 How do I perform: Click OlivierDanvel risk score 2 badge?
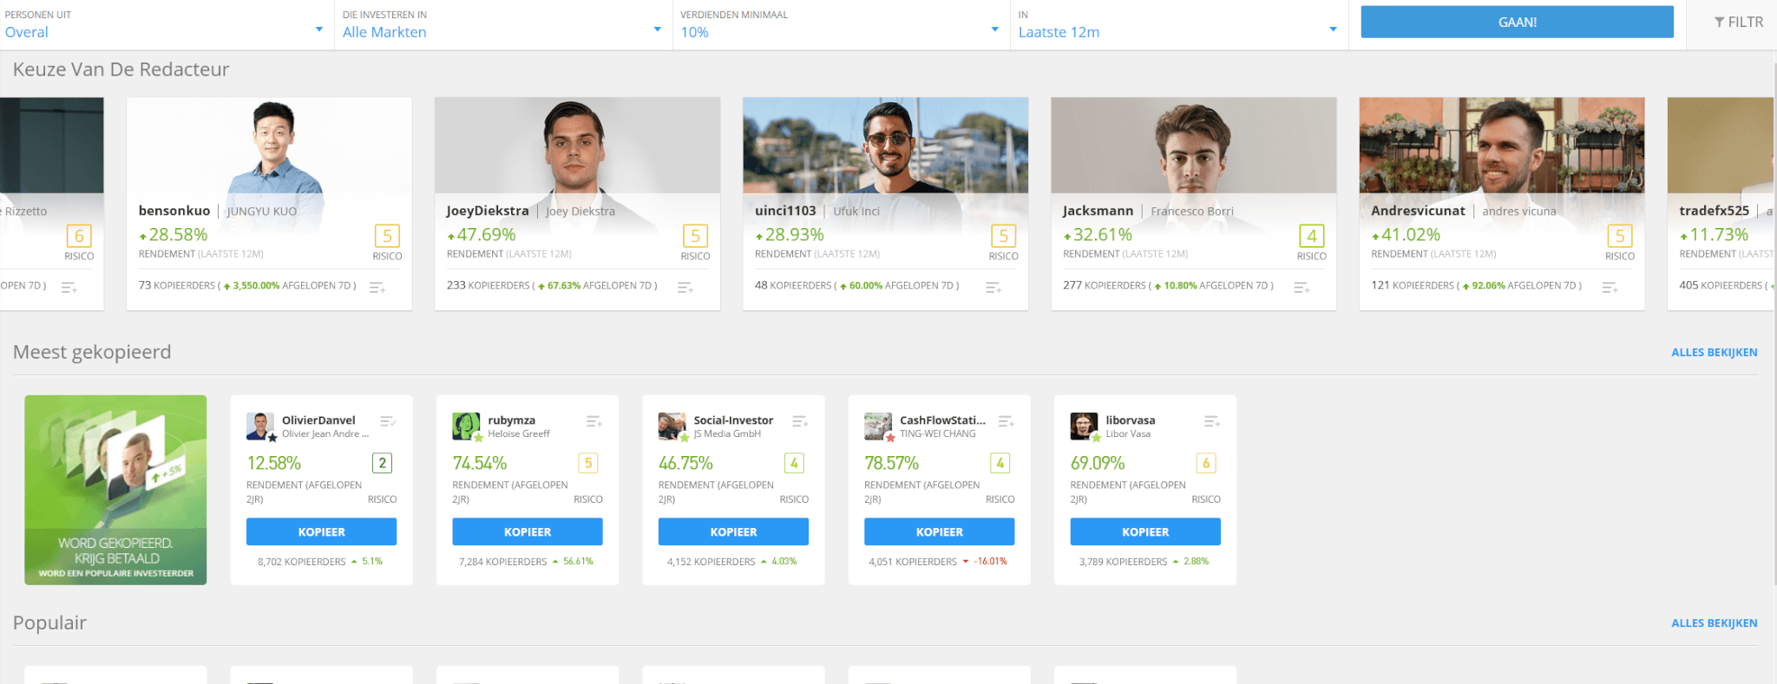pos(382,463)
